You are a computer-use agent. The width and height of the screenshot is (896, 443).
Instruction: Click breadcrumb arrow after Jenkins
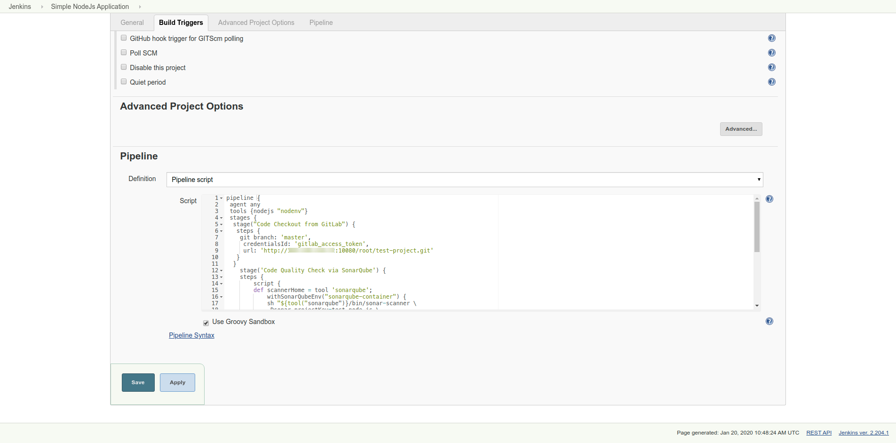pos(42,7)
